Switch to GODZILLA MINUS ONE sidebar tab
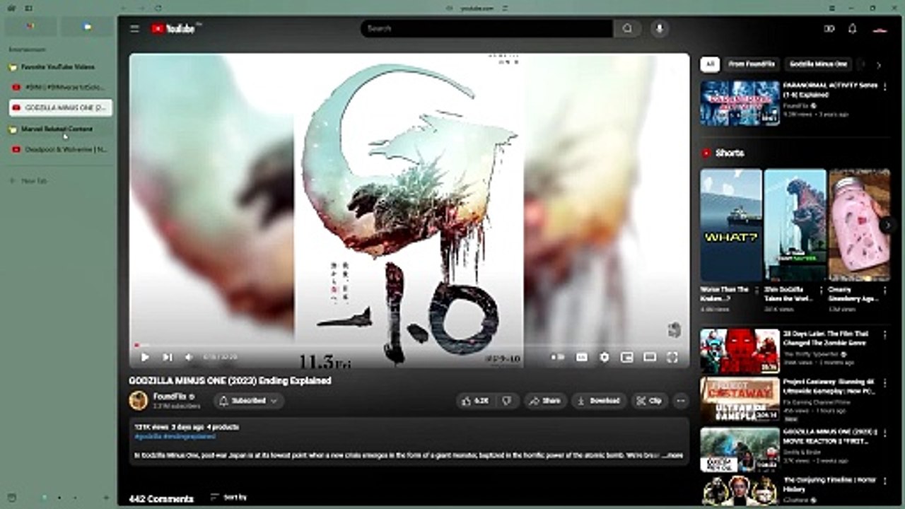Image resolution: width=905 pixels, height=509 pixels. pyautogui.click(x=60, y=107)
